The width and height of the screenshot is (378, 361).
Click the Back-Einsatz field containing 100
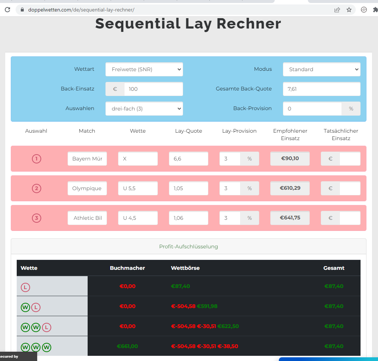(153, 89)
